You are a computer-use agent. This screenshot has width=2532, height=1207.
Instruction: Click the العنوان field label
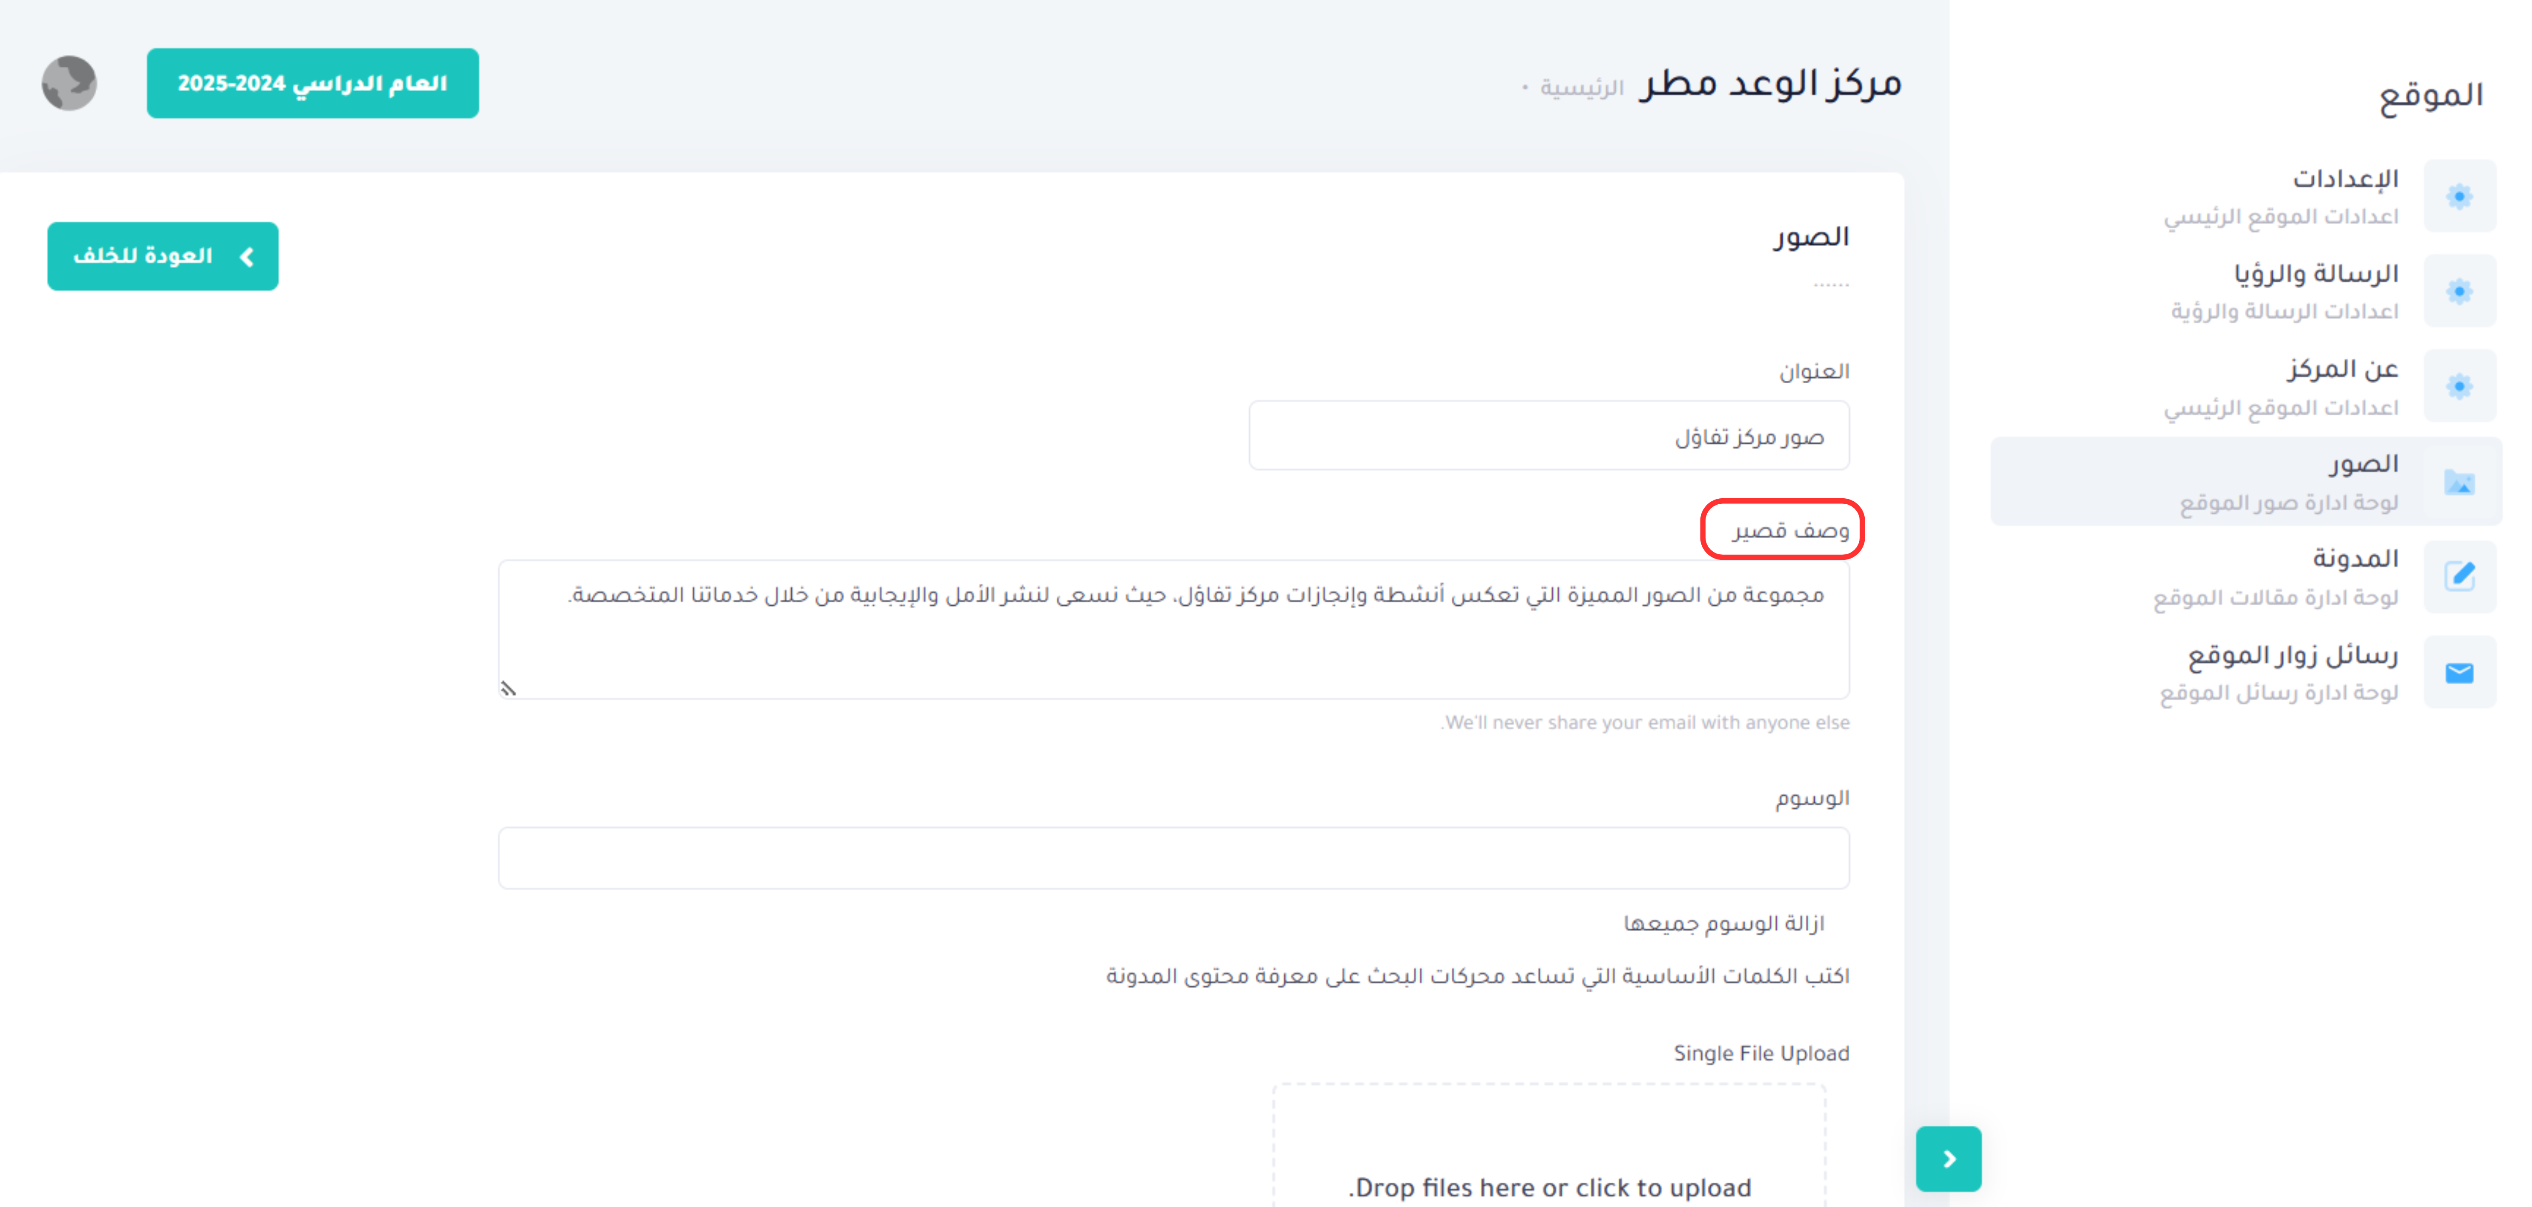[x=1813, y=371]
